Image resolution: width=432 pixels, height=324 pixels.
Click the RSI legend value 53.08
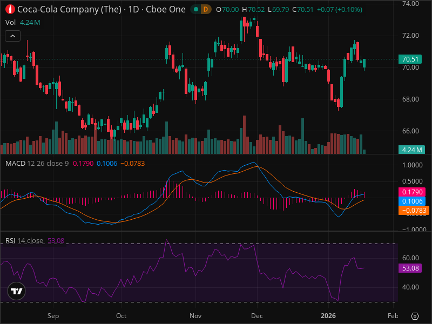pos(56,240)
